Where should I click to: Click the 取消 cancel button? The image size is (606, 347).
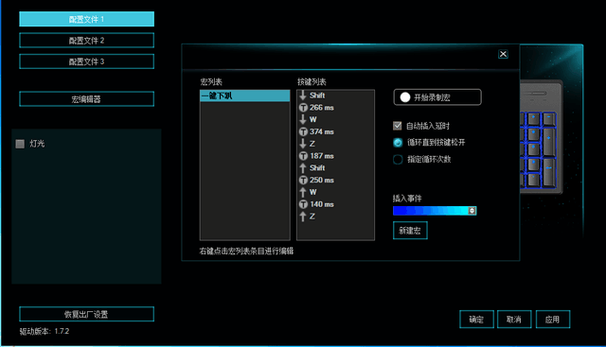point(514,320)
